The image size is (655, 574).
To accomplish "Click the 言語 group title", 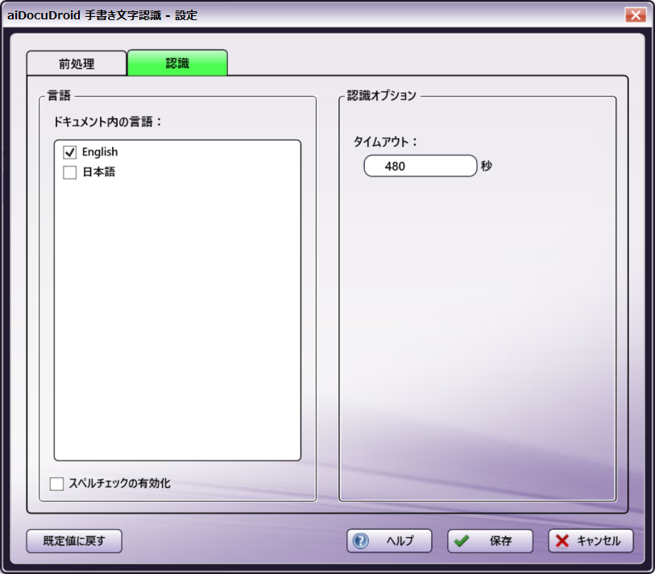I will pyautogui.click(x=59, y=96).
